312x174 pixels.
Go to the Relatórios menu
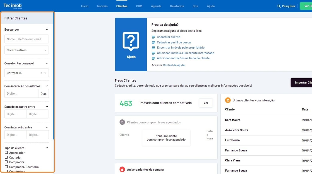[x=177, y=6]
